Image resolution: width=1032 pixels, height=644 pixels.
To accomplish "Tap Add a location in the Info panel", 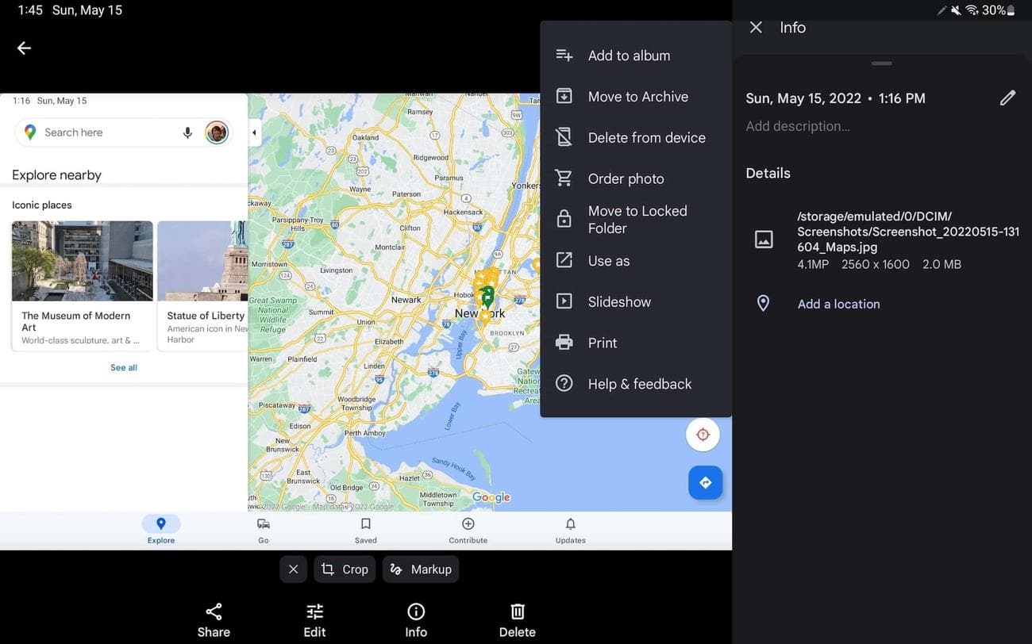I will (838, 303).
